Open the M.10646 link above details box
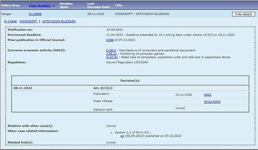The image size is (258, 150). coord(10,22)
